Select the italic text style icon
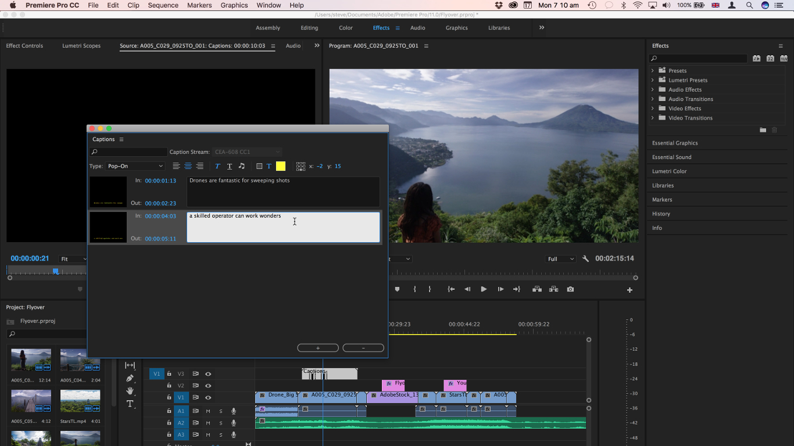The height and width of the screenshot is (446, 794). [217, 166]
